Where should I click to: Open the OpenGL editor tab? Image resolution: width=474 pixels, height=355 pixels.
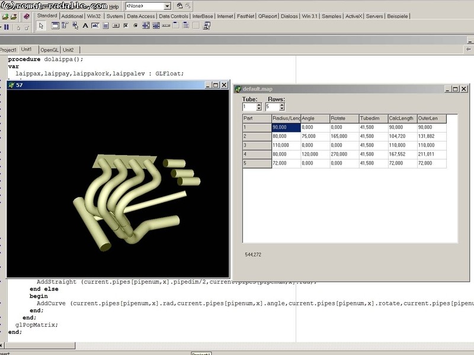pyautogui.click(x=49, y=50)
